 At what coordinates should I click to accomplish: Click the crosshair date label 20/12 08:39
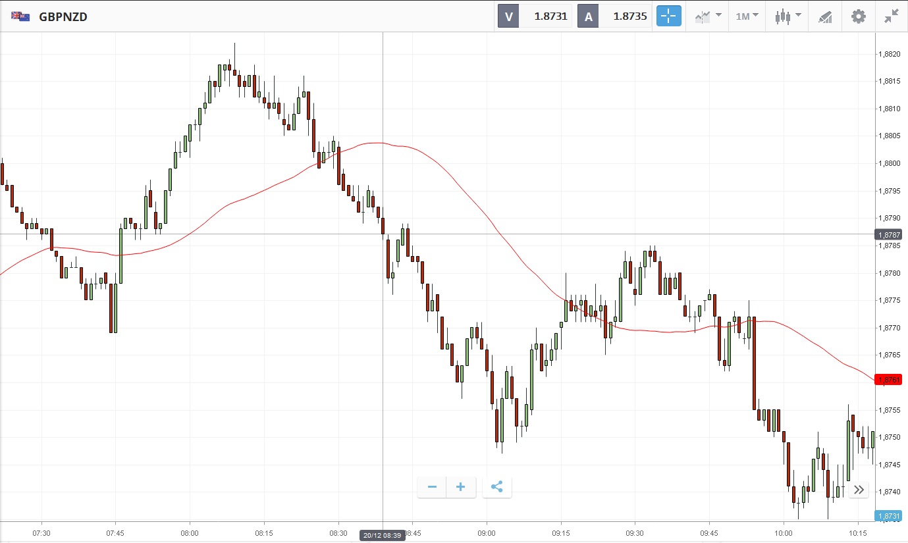click(x=383, y=536)
